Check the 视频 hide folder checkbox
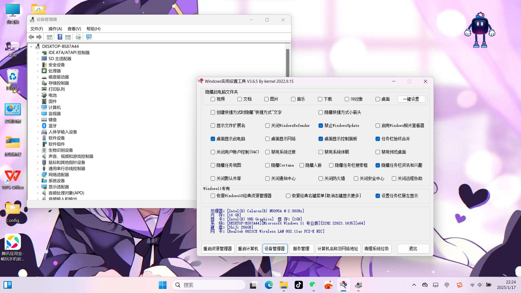The width and height of the screenshot is (521, 293). coord(213,99)
